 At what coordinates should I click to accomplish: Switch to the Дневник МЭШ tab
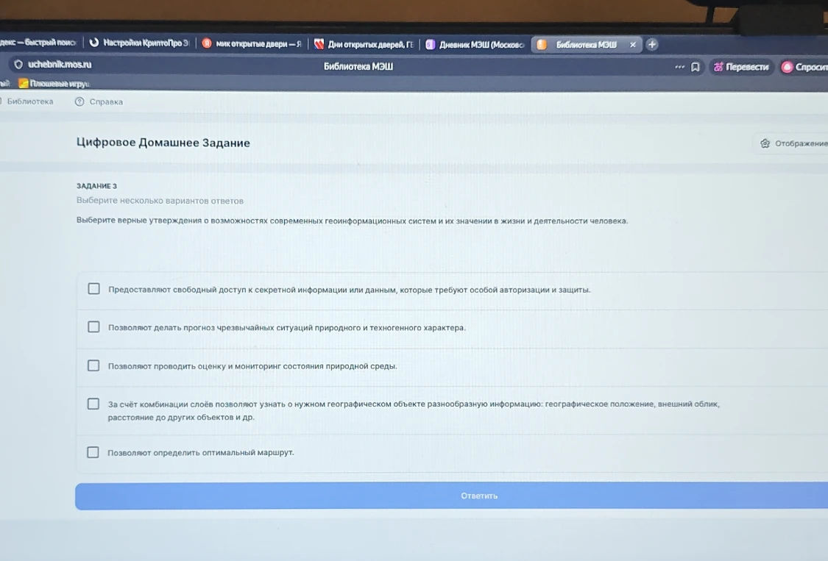(x=474, y=45)
